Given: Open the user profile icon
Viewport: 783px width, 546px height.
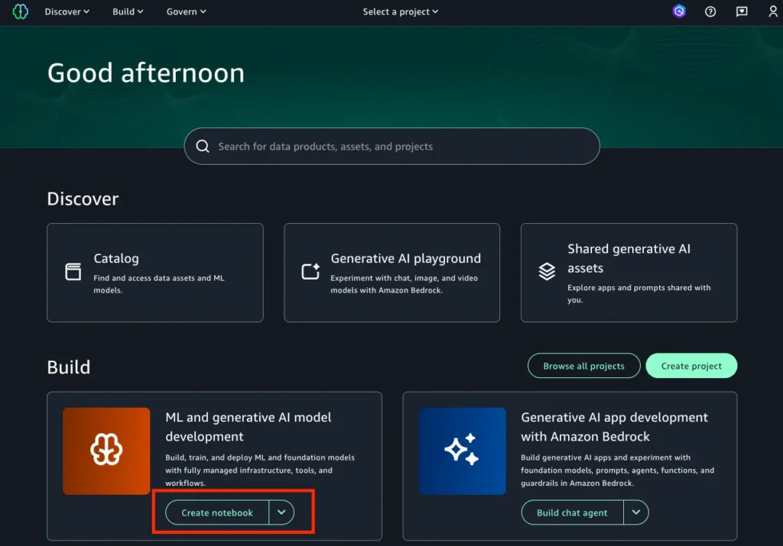Looking at the screenshot, I should tap(773, 11).
